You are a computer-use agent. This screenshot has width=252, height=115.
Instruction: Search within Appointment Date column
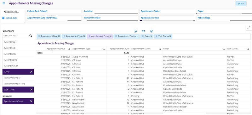coord(69,49)
